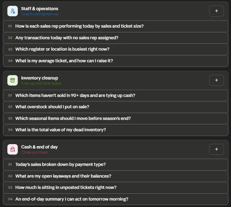Click the 'Coach and tighten up' subtitle

point(40,14)
